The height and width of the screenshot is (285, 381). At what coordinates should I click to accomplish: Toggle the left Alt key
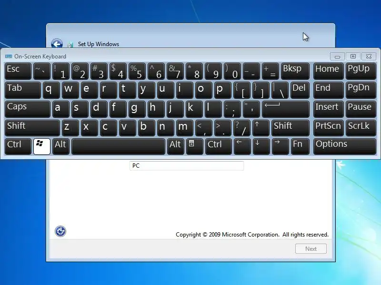pos(61,146)
